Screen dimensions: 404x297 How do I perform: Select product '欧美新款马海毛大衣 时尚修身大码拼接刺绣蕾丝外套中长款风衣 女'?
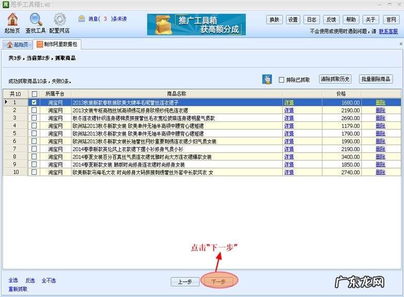[143, 172]
